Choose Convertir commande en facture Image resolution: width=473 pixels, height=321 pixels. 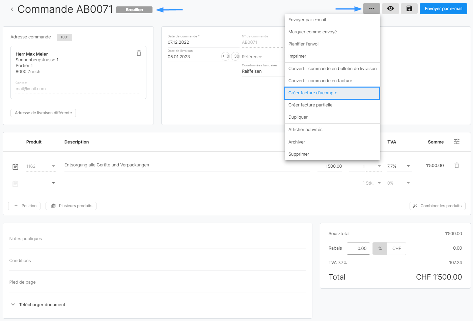[320, 81]
